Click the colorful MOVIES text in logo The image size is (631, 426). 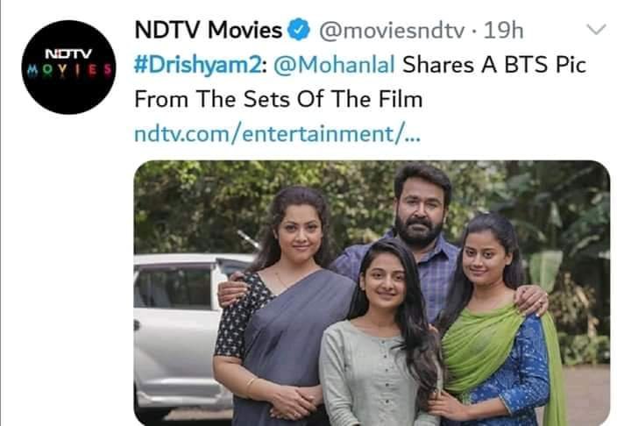click(69, 70)
